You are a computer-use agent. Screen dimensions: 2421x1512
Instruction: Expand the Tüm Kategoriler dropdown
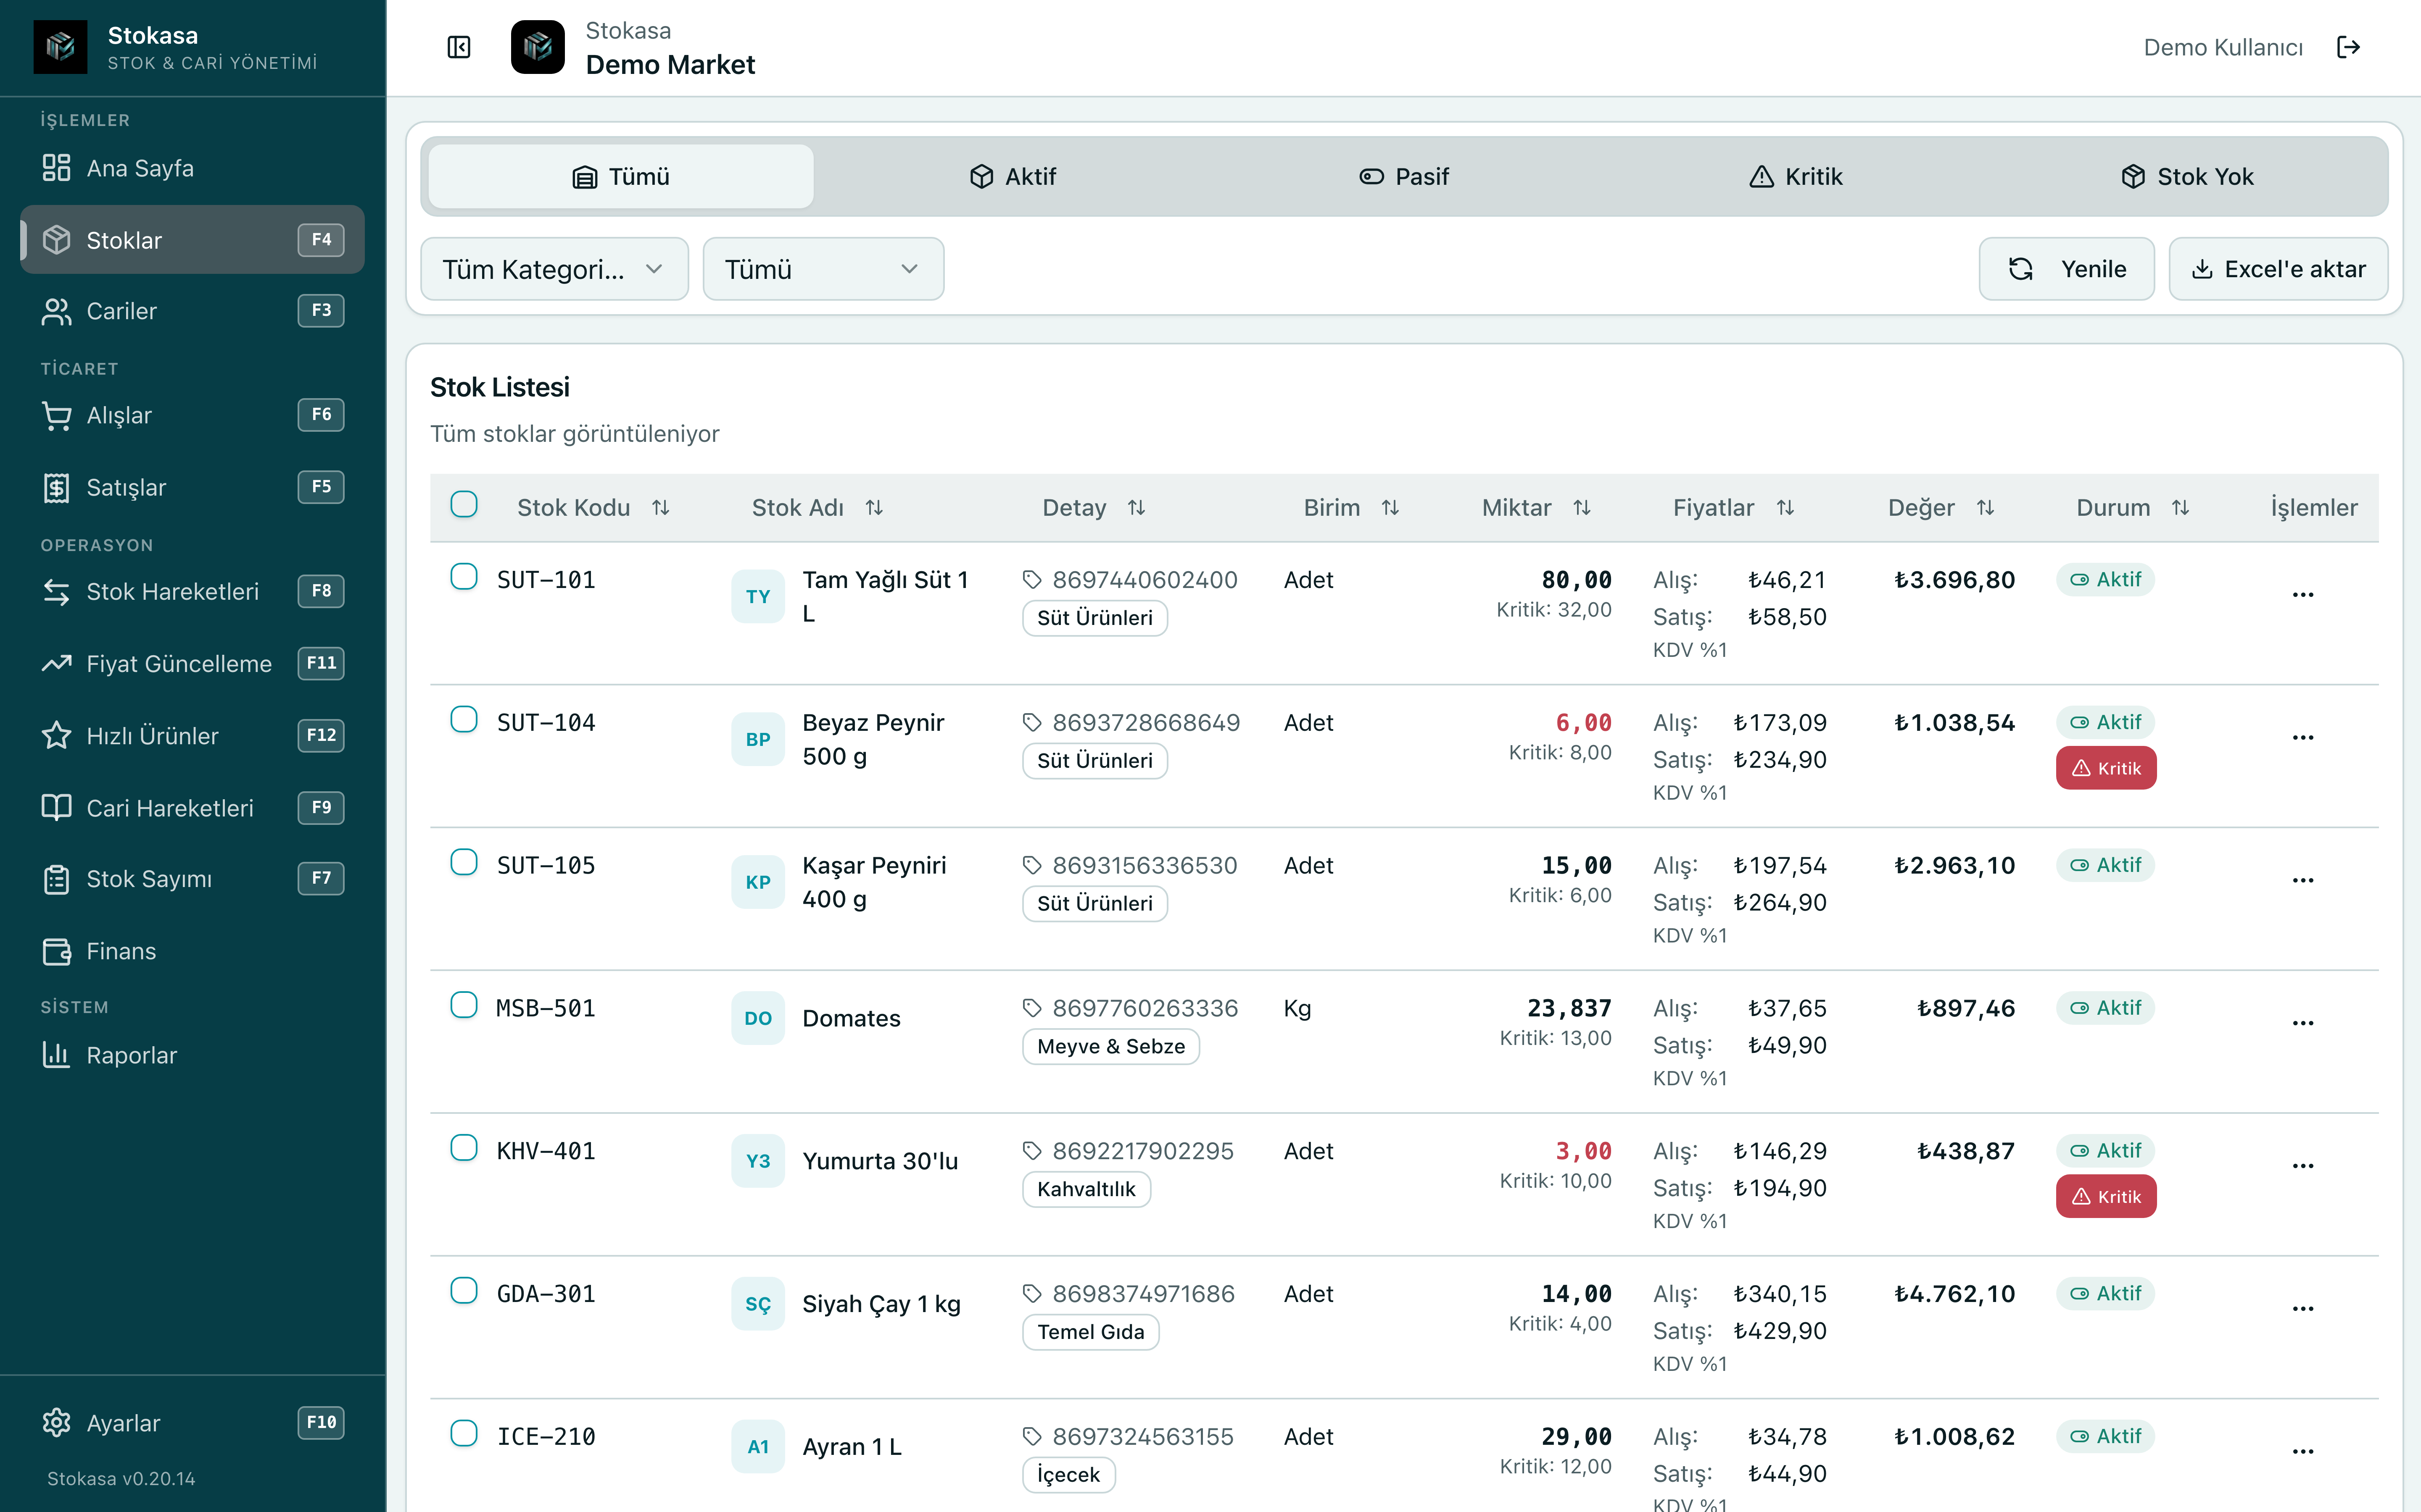tap(554, 269)
